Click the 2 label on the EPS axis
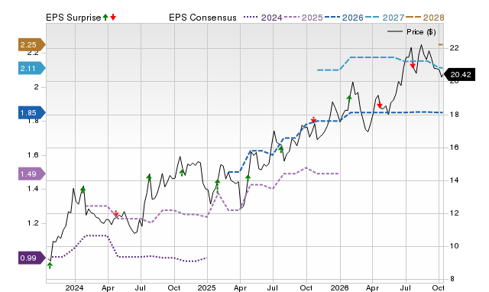 coord(37,86)
